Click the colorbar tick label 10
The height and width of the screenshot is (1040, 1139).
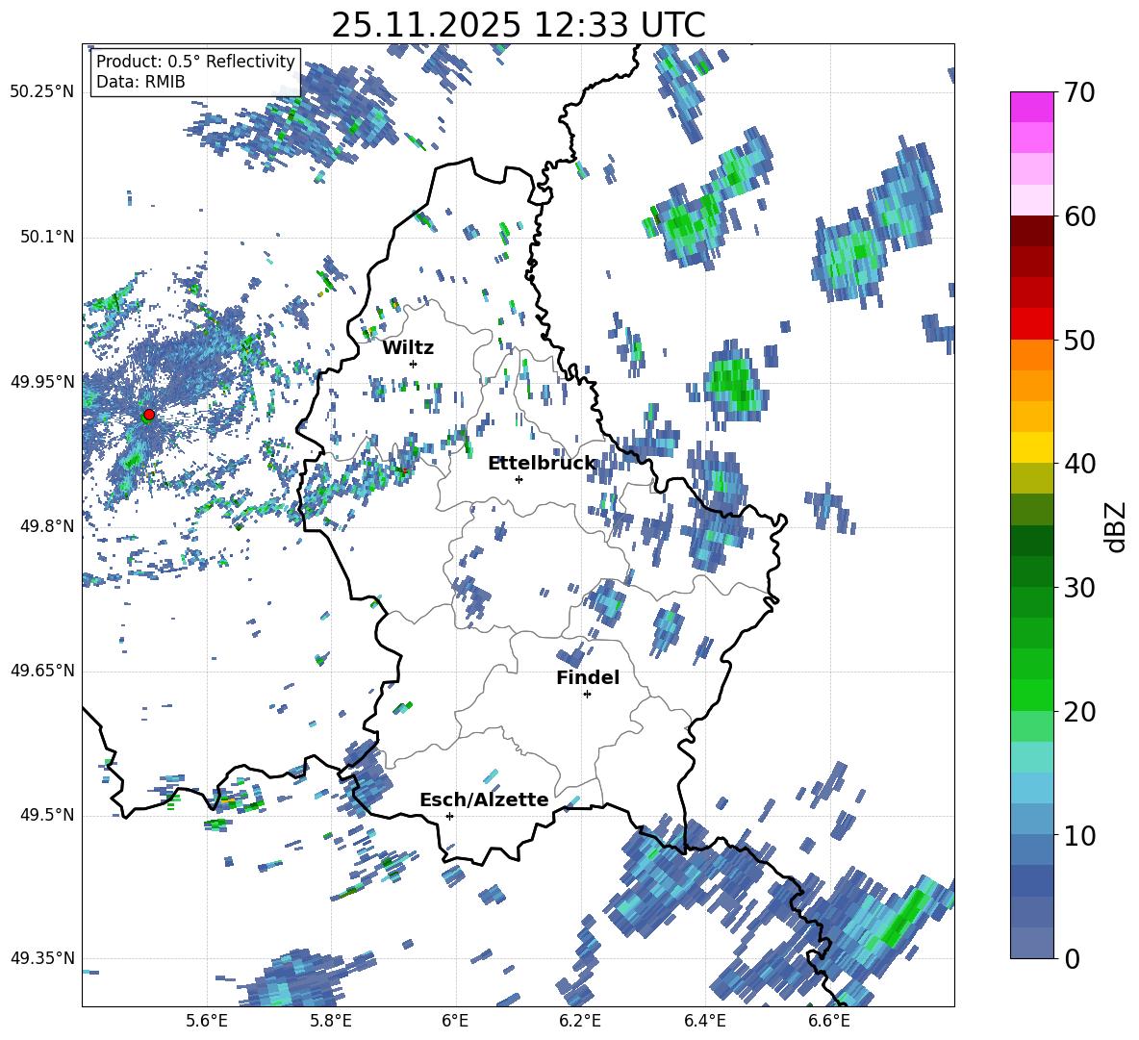click(1079, 835)
